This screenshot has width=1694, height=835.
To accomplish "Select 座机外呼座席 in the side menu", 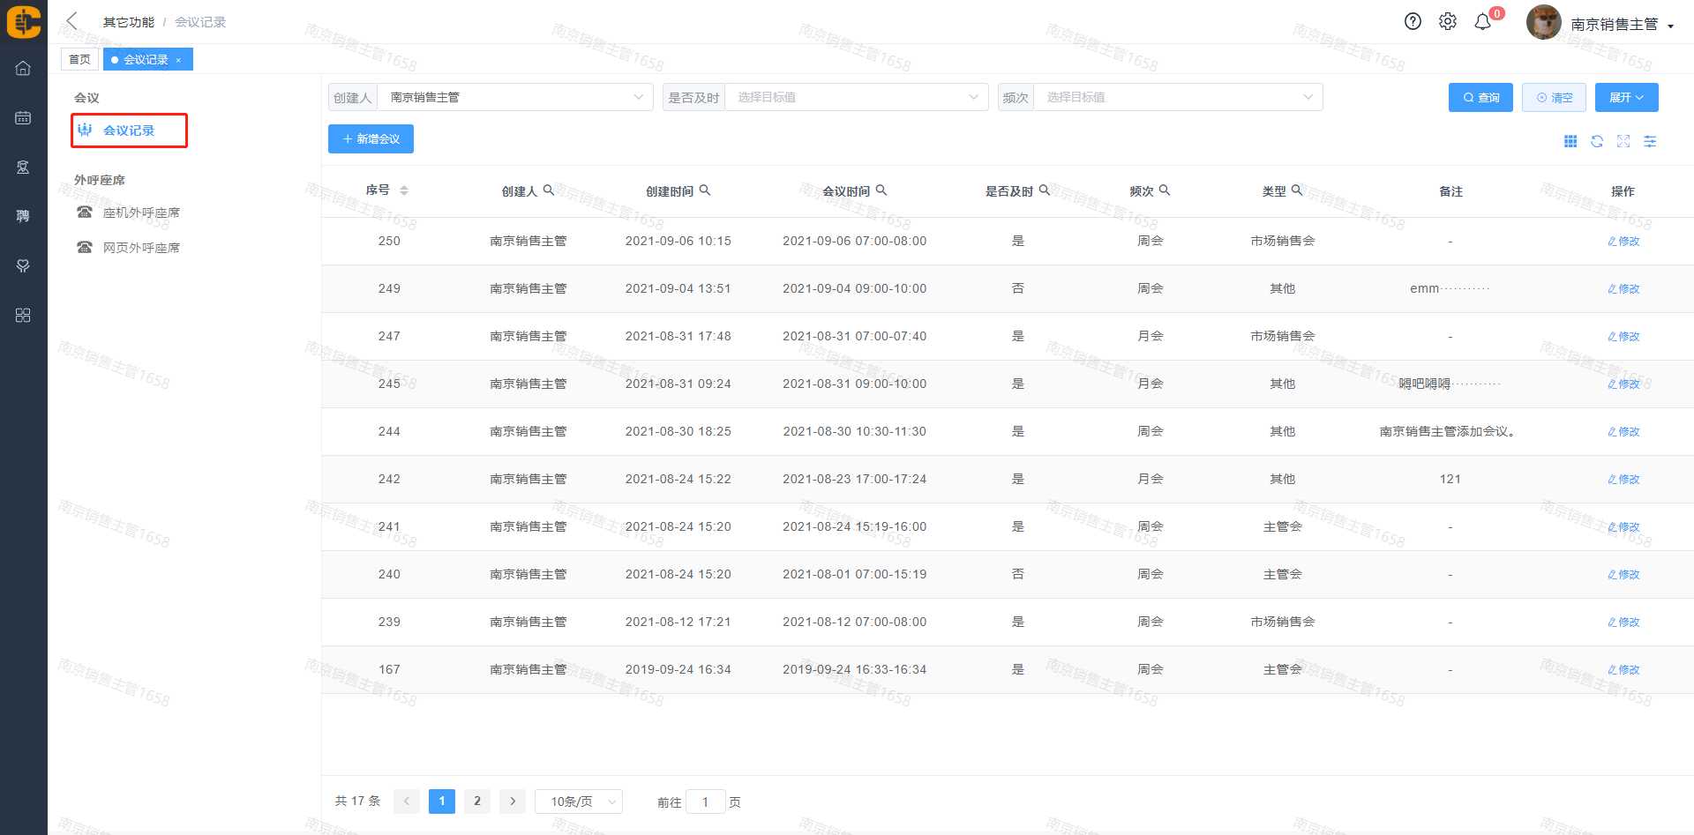I will (141, 212).
